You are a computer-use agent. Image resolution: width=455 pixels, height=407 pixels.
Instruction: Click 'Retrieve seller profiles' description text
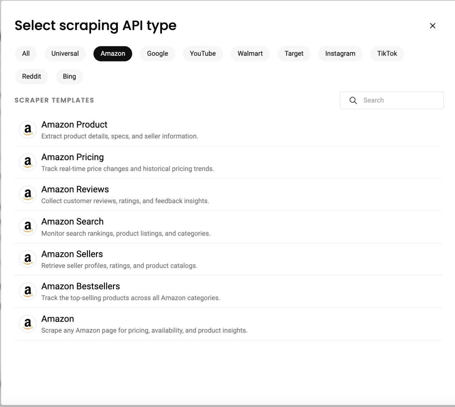click(x=119, y=266)
